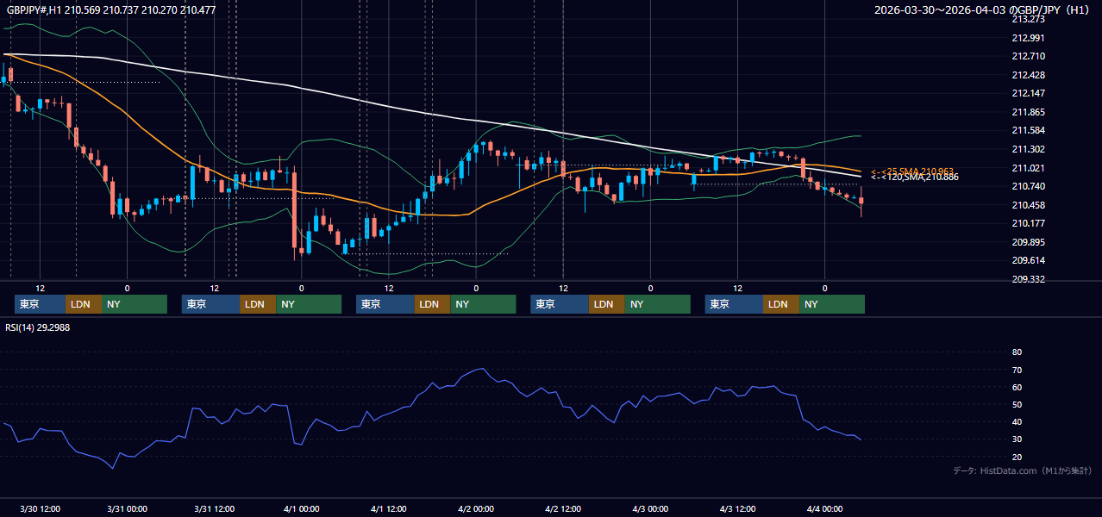Select the 212.710 price level label

1028,56
